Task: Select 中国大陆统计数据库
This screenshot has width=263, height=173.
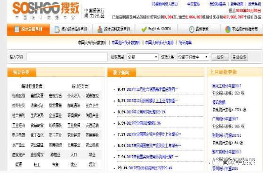Action: pos(92,43)
